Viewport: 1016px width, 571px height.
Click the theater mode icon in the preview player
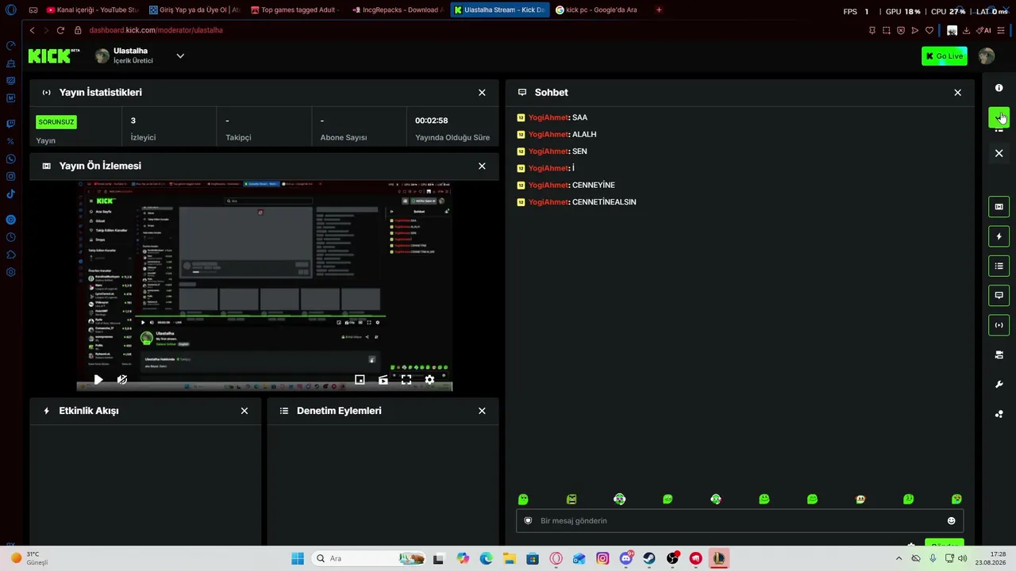click(383, 380)
